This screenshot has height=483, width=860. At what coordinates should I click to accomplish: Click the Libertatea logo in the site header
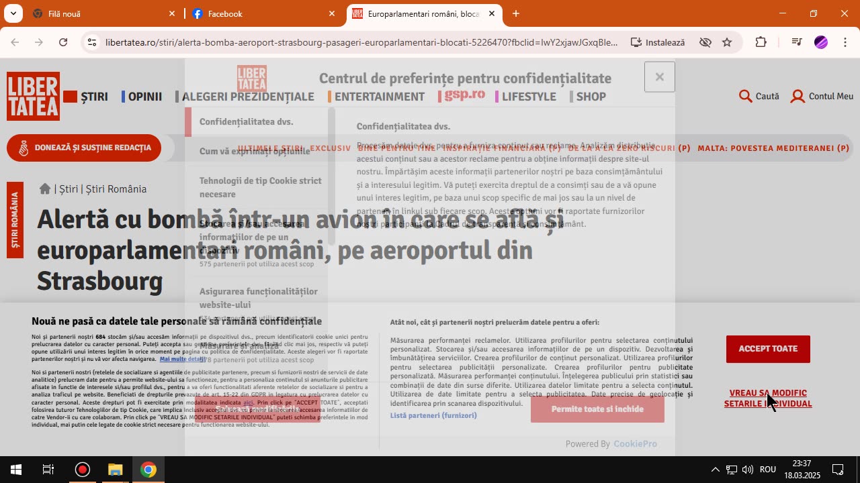click(x=34, y=96)
